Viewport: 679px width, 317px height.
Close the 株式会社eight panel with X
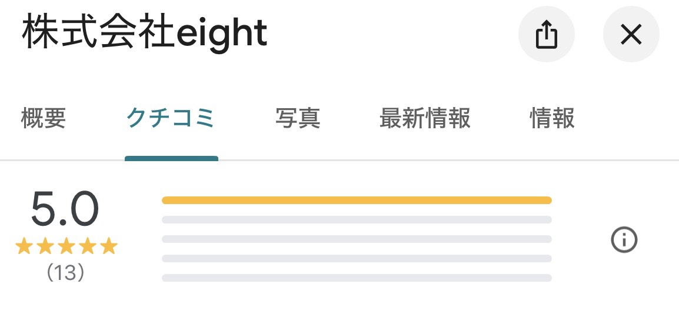[x=631, y=35]
